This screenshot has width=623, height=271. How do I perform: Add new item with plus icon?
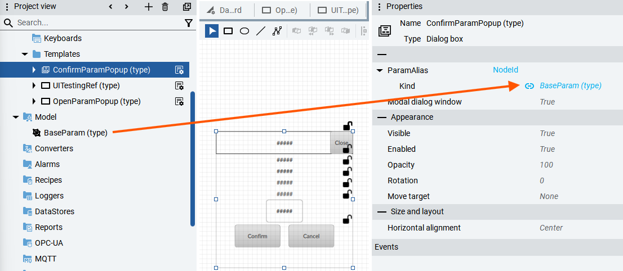(148, 7)
